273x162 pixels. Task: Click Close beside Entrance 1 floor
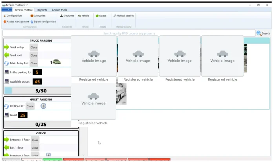click(35, 140)
